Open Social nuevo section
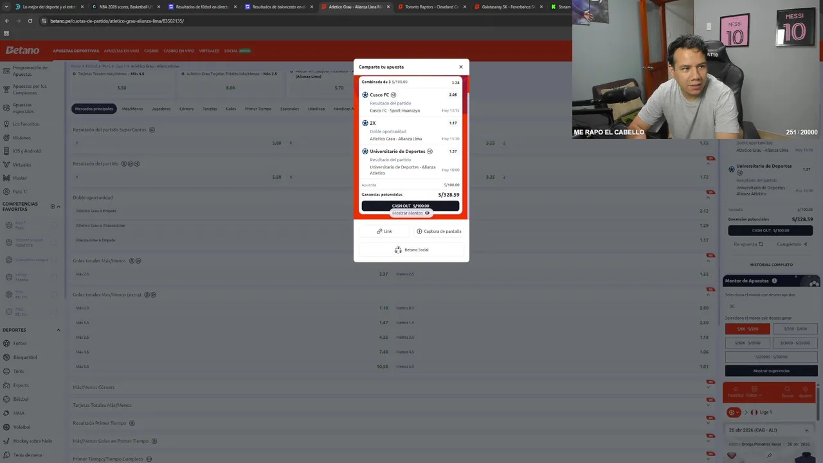 [237, 51]
